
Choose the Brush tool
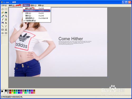(6, 19)
